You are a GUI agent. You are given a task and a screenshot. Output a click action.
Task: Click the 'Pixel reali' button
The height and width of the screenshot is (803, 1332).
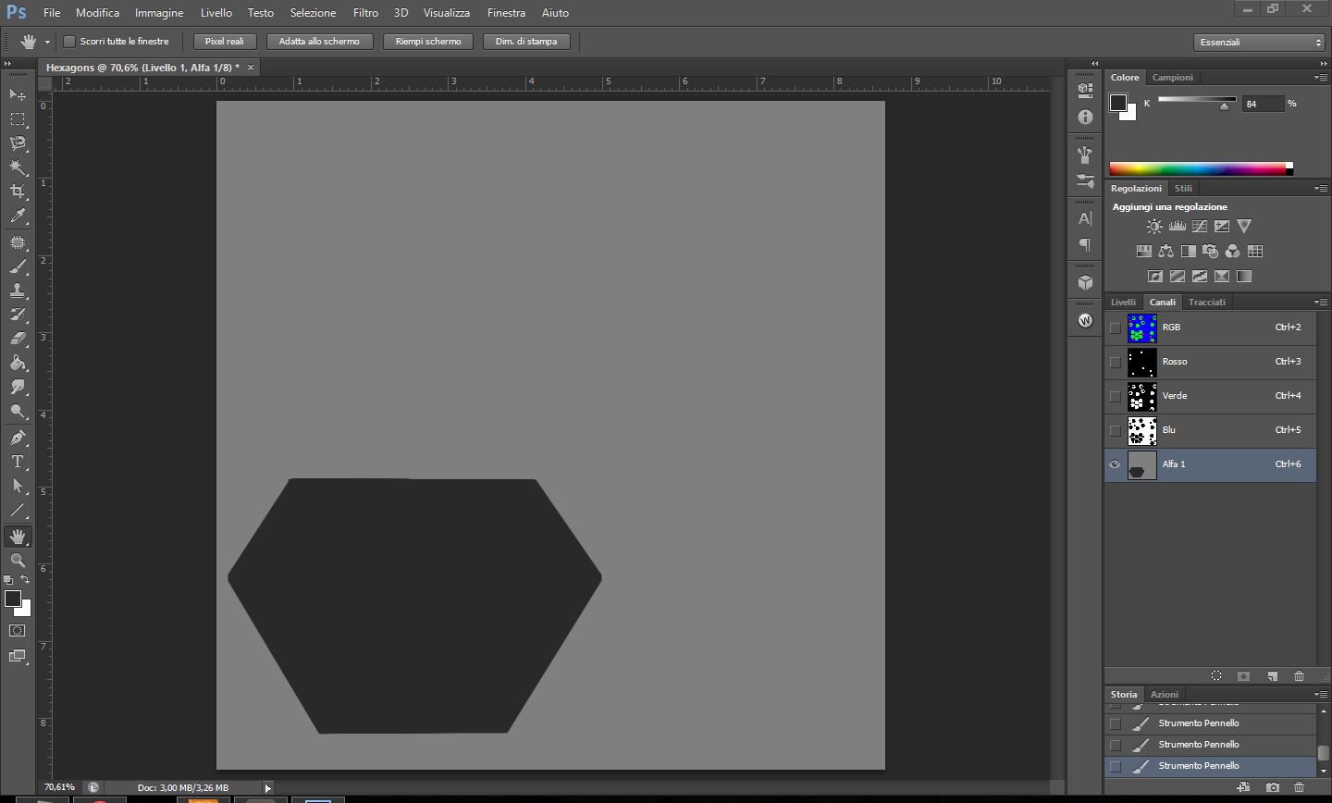[x=224, y=42]
